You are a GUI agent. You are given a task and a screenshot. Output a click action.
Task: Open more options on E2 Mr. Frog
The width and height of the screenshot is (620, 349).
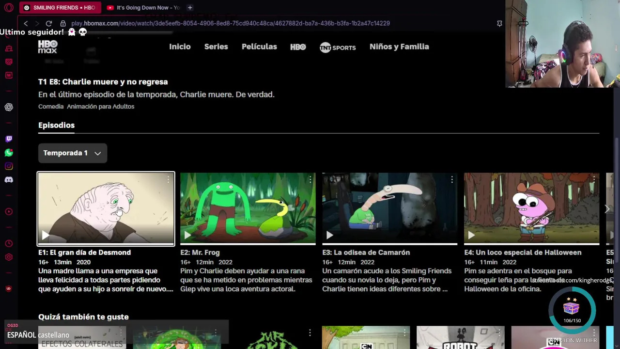tap(310, 180)
